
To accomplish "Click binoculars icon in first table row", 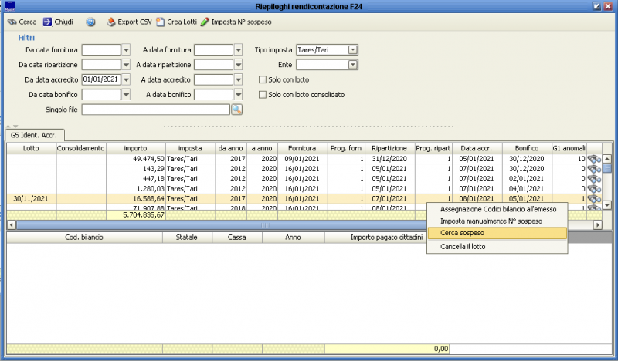I will coord(593,159).
